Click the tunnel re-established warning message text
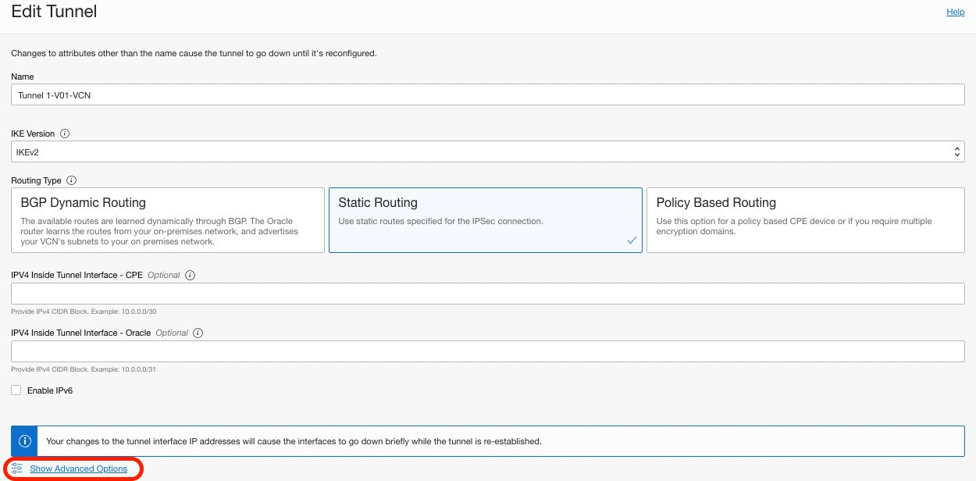This screenshot has width=976, height=481. point(294,441)
